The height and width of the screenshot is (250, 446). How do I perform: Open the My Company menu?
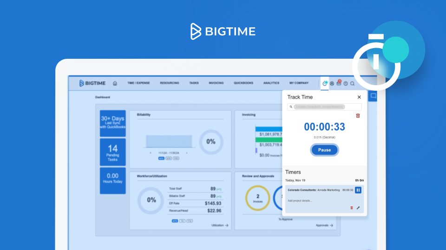(x=299, y=83)
